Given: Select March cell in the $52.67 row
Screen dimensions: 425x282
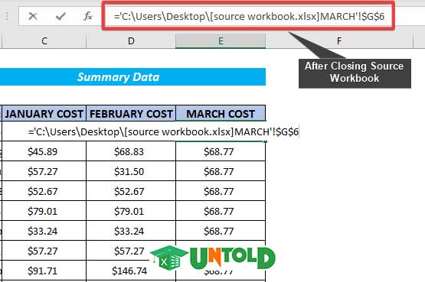Looking at the screenshot, I should click(221, 191).
